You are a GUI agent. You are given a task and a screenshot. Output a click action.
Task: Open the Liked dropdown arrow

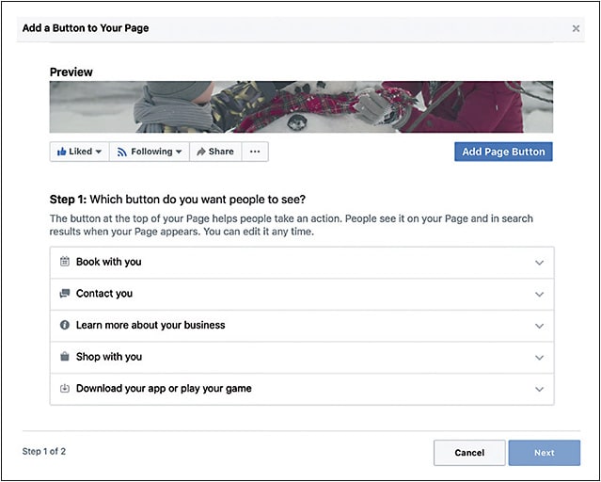99,152
